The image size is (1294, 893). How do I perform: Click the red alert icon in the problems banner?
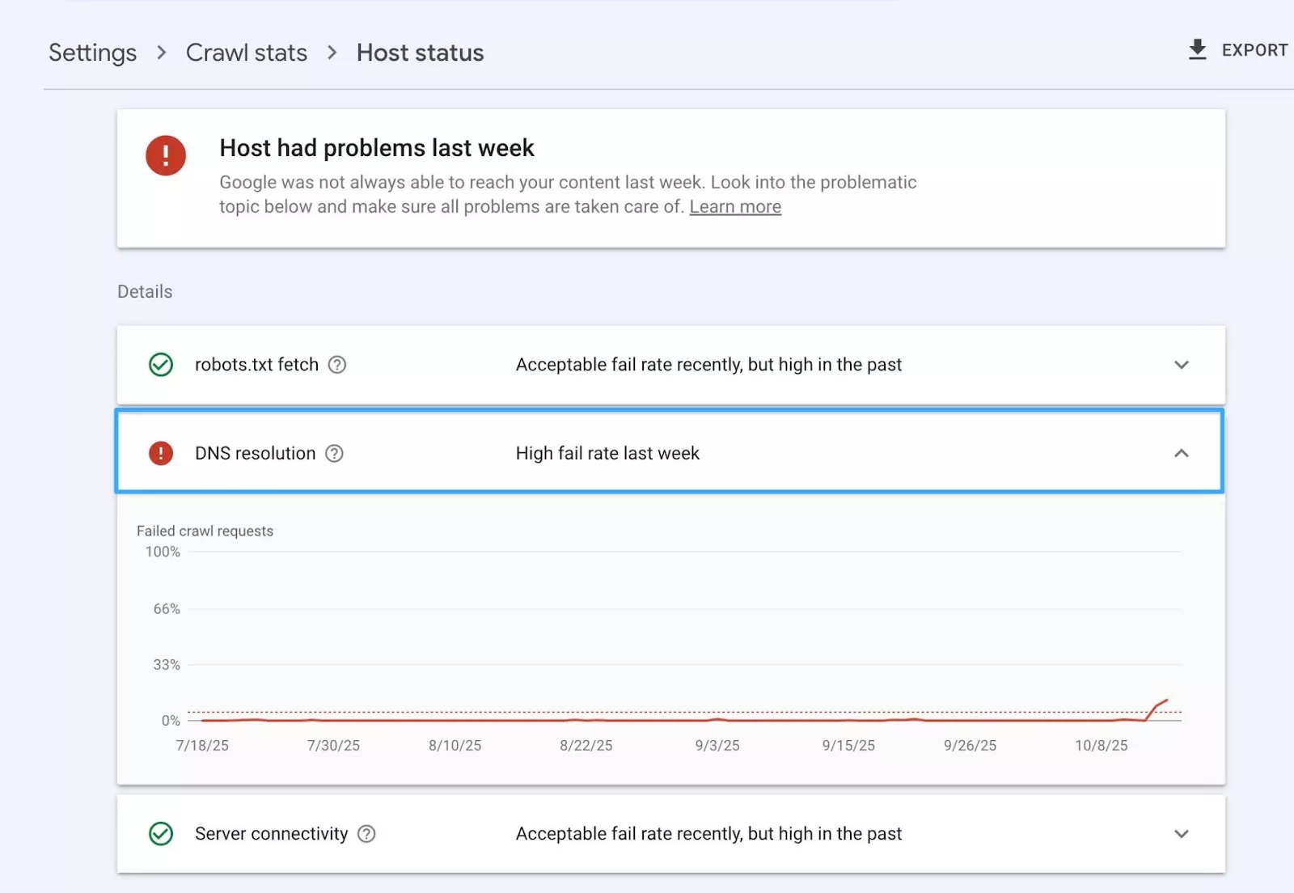[x=165, y=155]
